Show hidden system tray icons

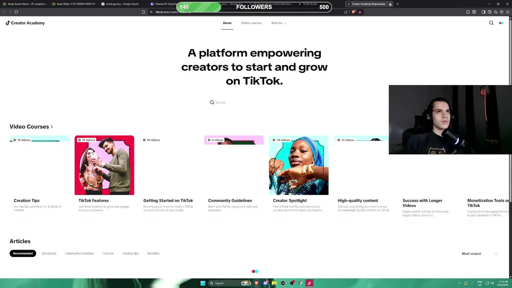(459, 283)
